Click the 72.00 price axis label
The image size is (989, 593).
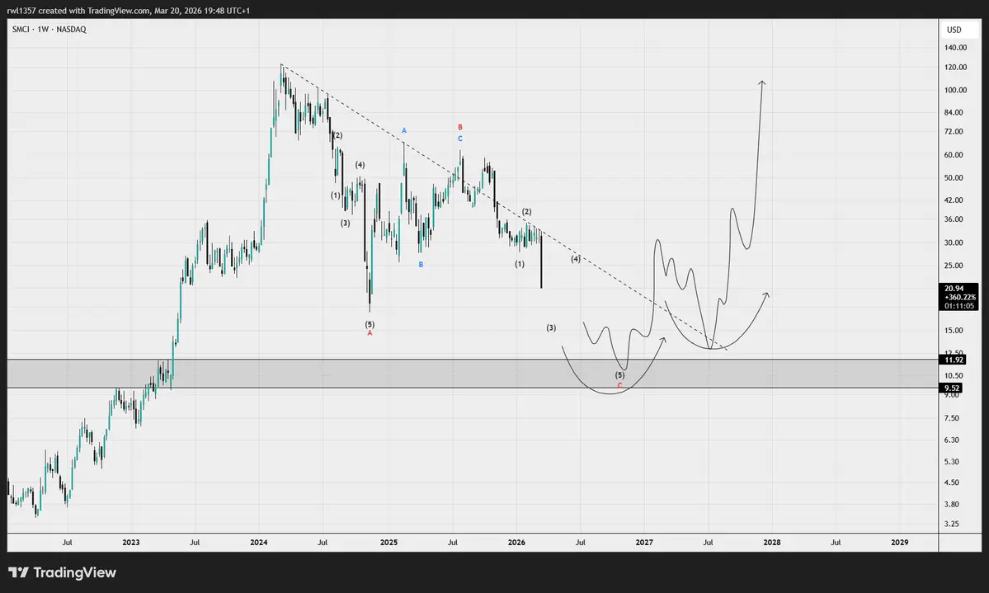(953, 132)
